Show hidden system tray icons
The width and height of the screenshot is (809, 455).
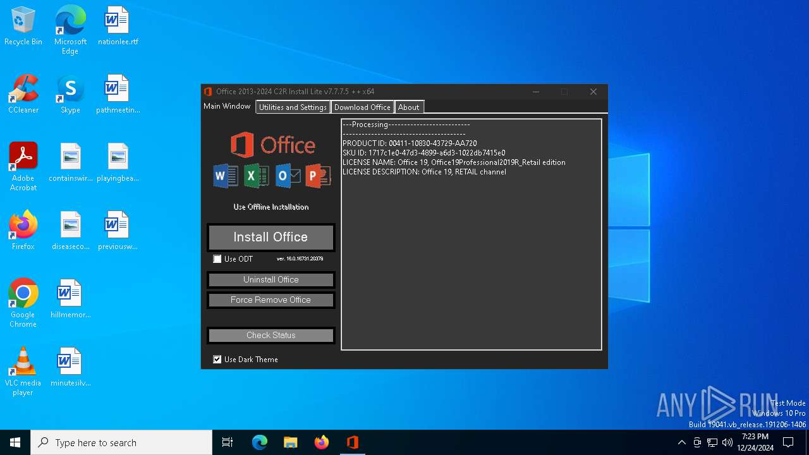click(x=681, y=442)
